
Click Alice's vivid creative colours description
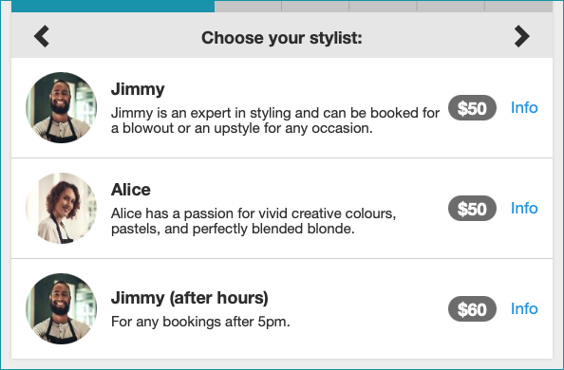[254, 221]
